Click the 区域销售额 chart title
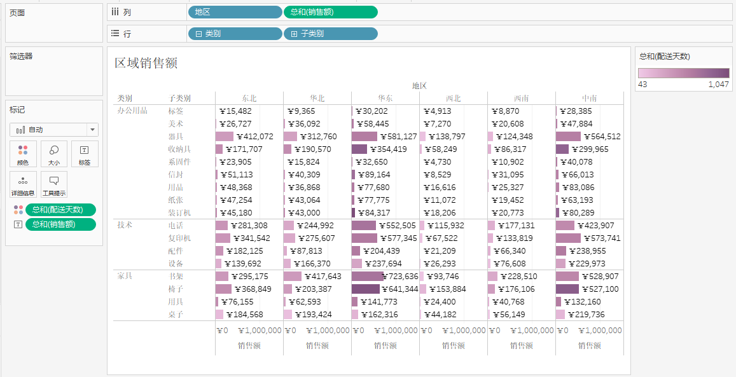 click(x=146, y=63)
